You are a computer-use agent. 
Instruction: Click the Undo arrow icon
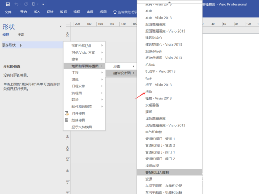point(16,4)
